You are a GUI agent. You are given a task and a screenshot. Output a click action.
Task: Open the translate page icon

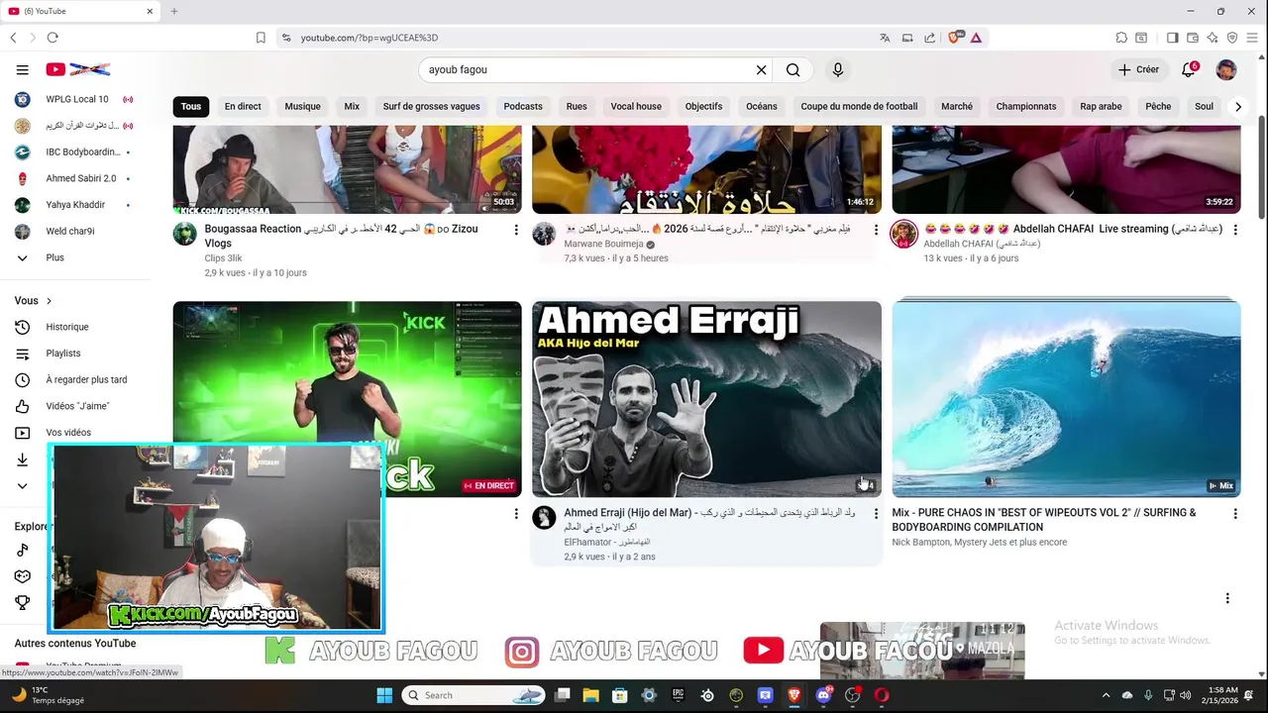[885, 38]
